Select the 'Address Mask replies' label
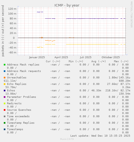This screenshot has width=134, height=142. [23, 65]
